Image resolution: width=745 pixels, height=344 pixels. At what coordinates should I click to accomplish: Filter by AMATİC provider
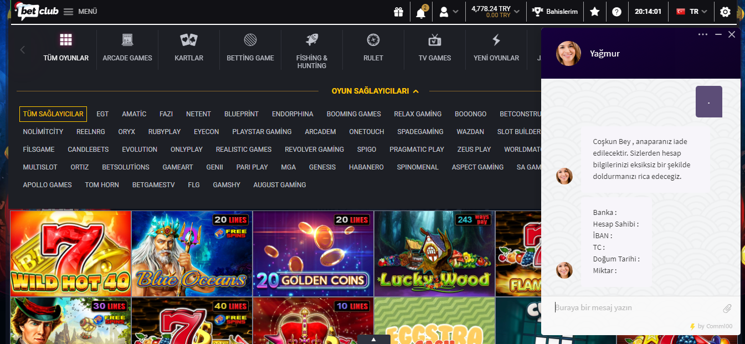point(134,114)
